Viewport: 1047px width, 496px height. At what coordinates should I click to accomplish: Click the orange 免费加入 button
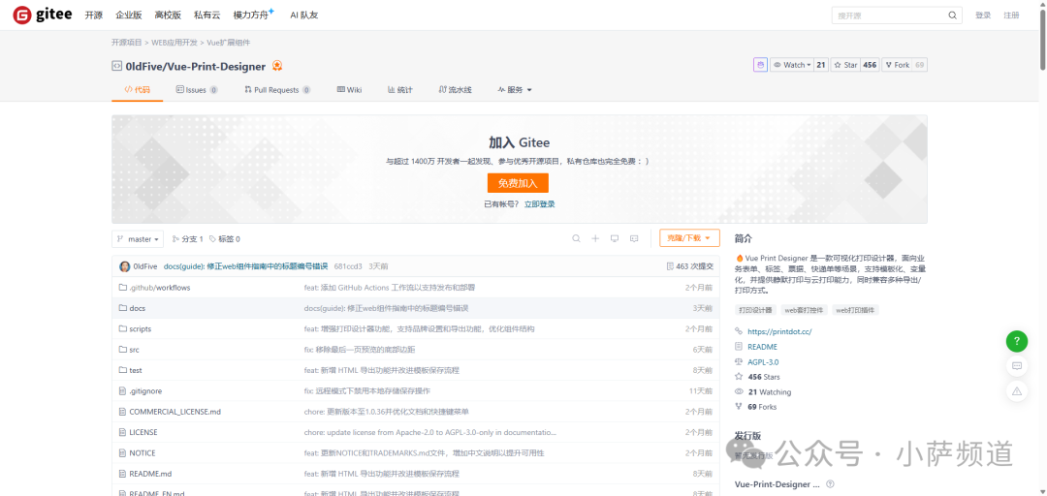[518, 183]
